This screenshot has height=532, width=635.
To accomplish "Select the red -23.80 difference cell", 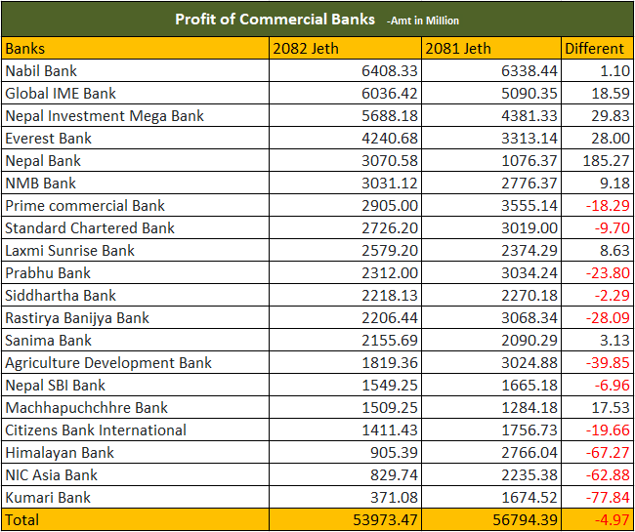I will tap(597, 272).
